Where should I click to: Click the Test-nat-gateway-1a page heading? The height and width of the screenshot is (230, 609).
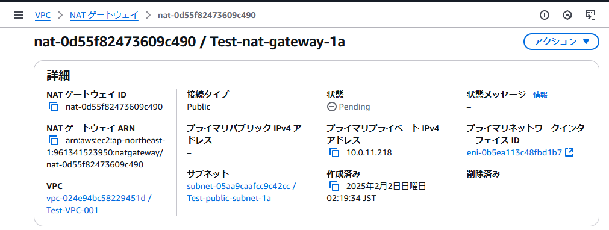coord(277,42)
